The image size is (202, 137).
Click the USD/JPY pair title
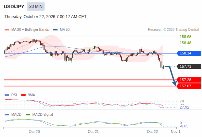click(x=14, y=7)
